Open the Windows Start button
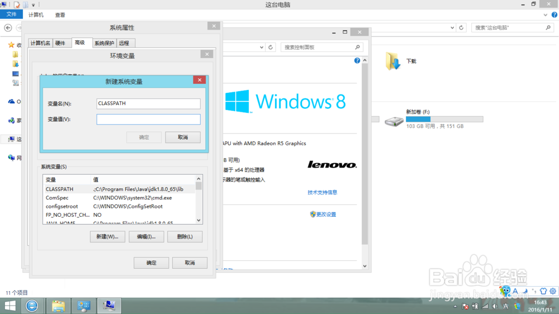559x314 pixels. (10, 306)
